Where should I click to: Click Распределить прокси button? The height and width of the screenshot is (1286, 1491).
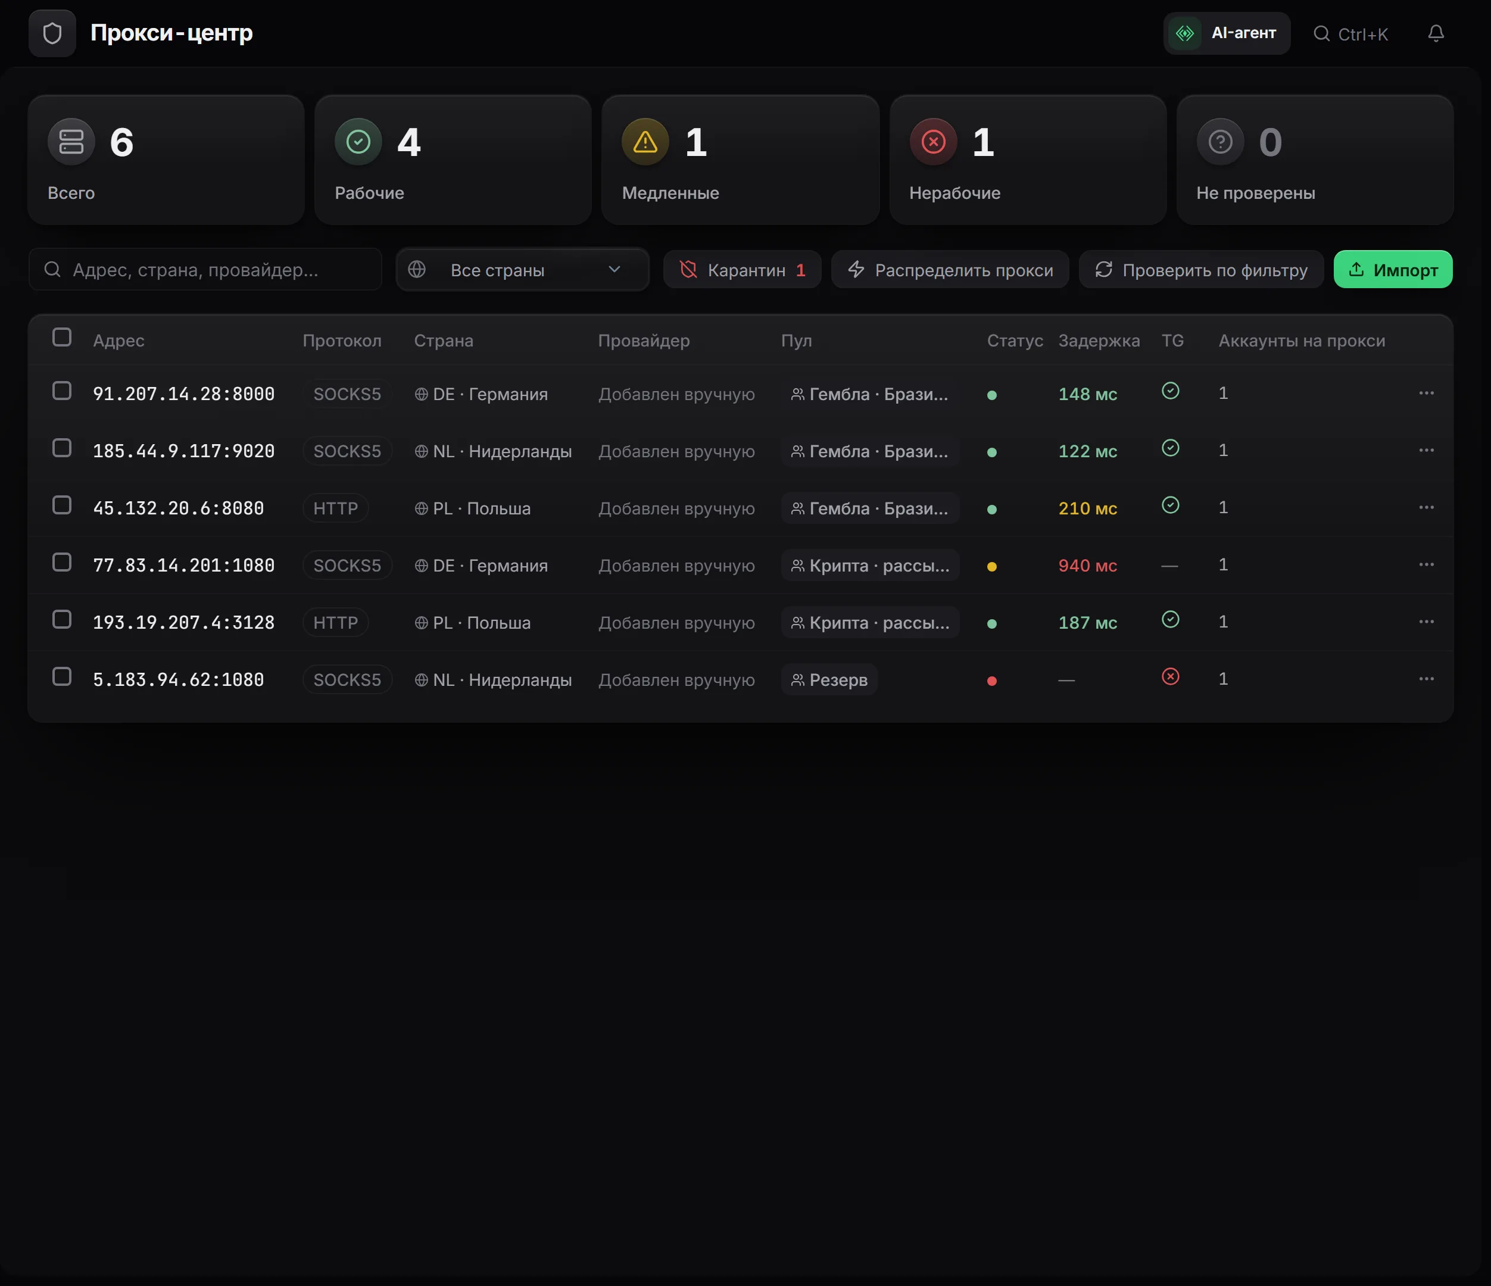(950, 270)
